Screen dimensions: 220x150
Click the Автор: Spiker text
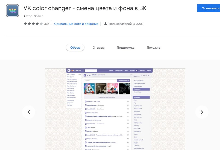pos(33,16)
